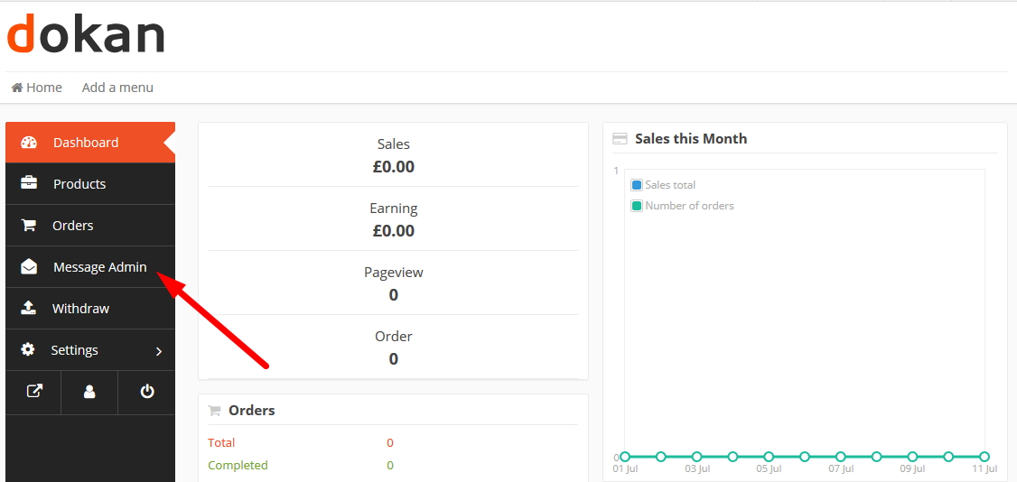The image size is (1017, 482).
Task: Open the Products menu item
Action: coord(90,184)
